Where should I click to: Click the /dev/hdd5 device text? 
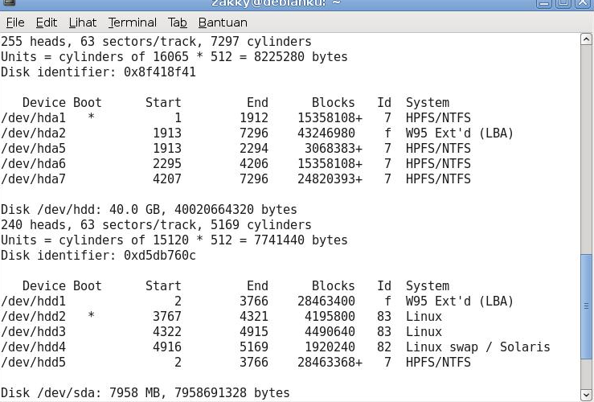tap(33, 363)
